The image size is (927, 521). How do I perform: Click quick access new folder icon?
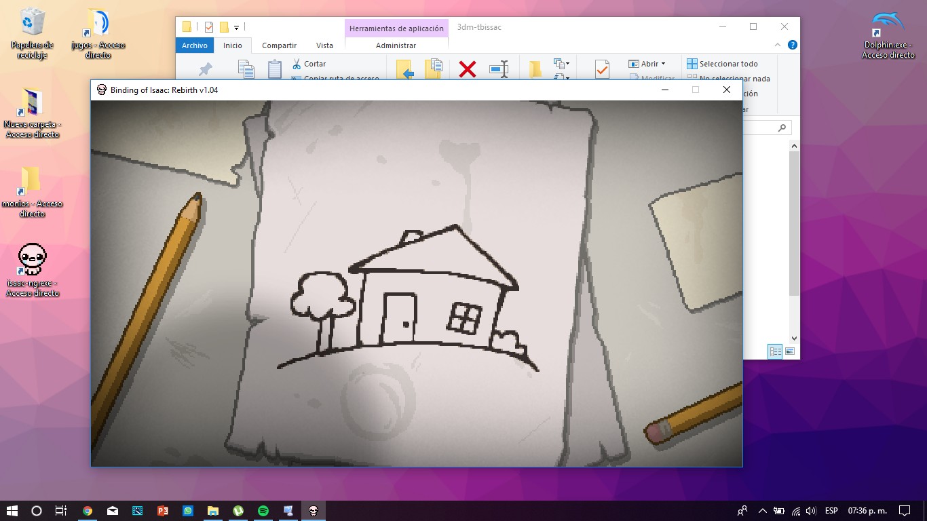click(224, 27)
